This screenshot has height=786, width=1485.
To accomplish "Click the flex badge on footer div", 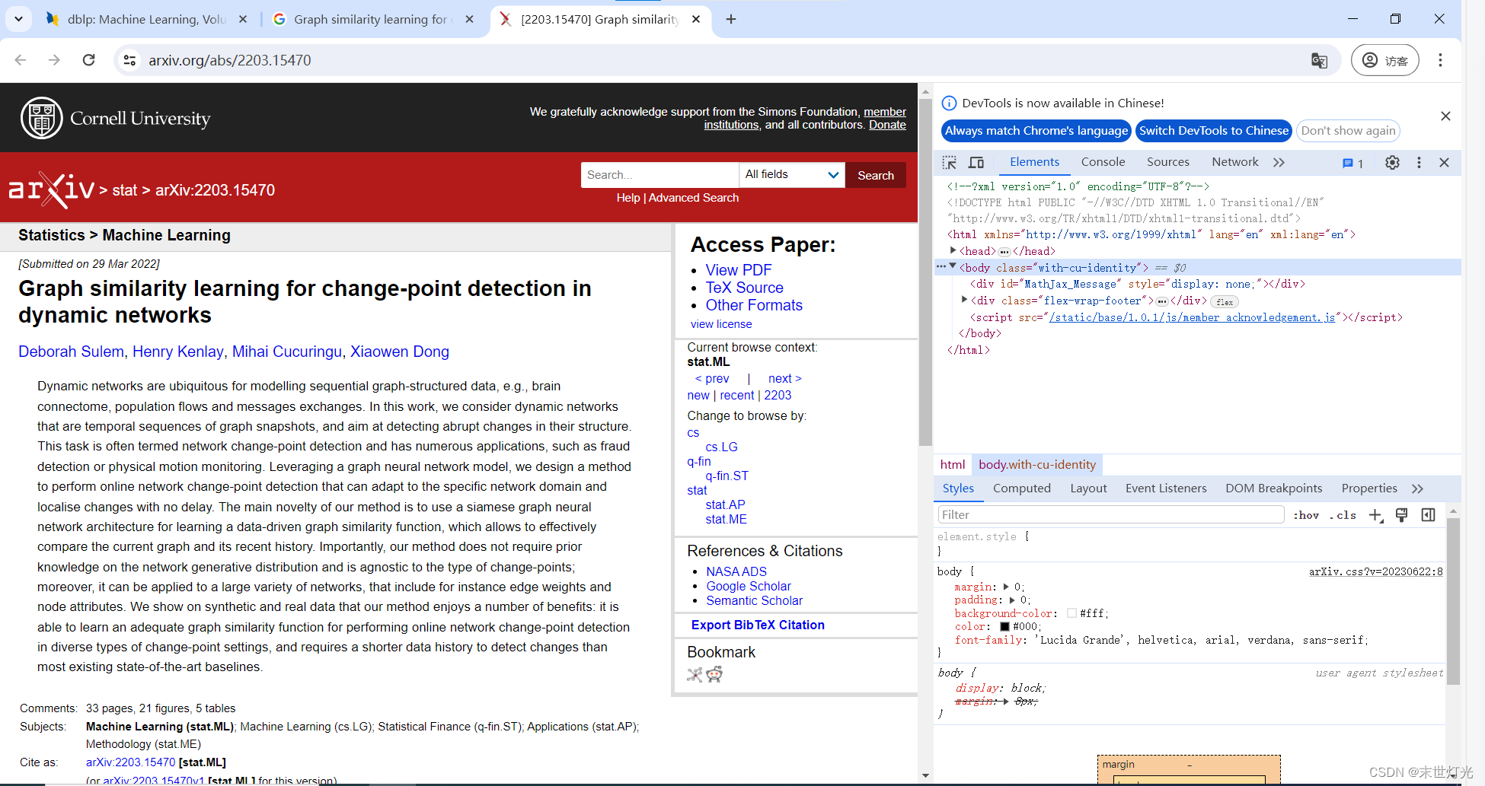I will point(1225,301).
